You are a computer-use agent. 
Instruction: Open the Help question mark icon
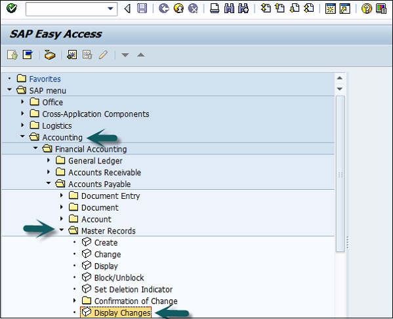click(x=367, y=9)
